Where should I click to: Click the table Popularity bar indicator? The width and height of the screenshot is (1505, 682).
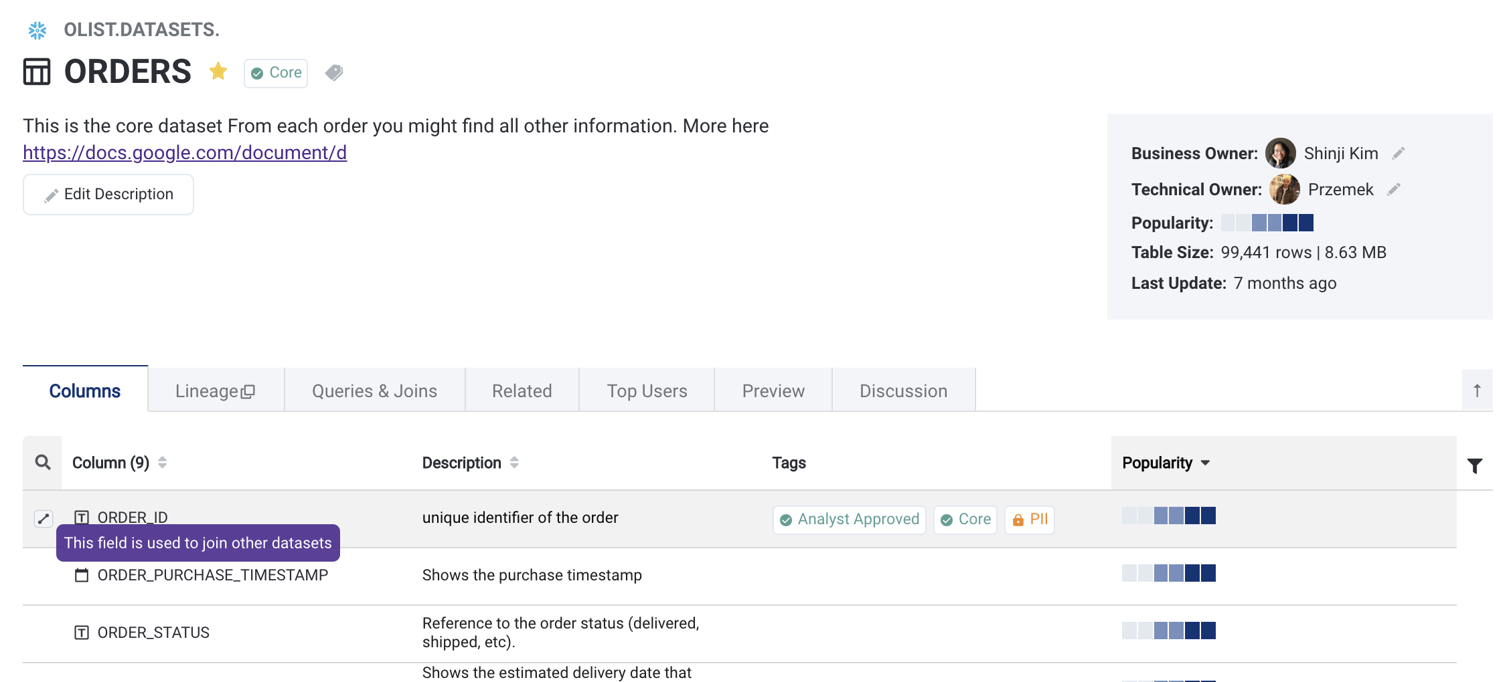[1267, 223]
